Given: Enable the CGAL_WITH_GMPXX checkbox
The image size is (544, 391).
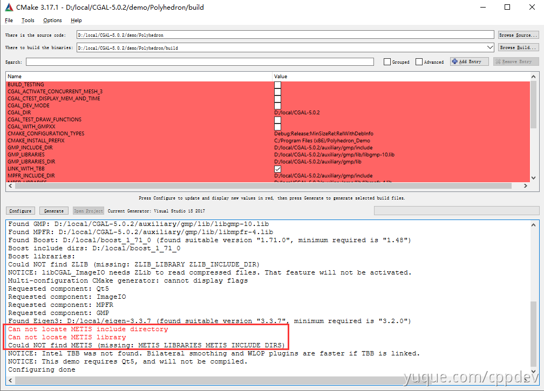Looking at the screenshot, I should tap(277, 127).
